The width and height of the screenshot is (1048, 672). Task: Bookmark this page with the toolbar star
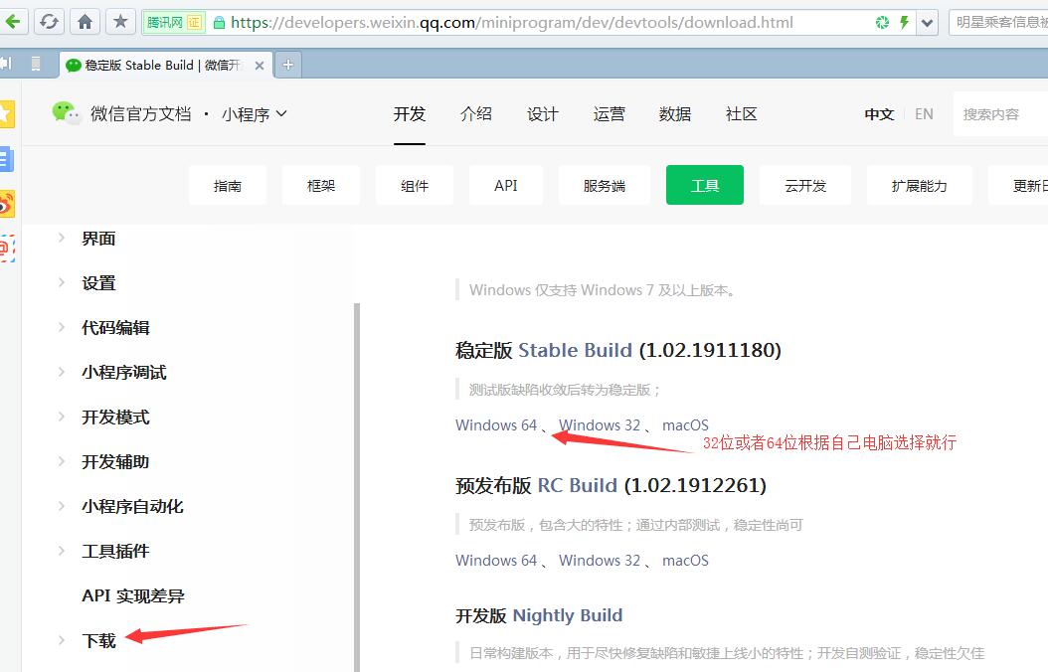click(121, 22)
